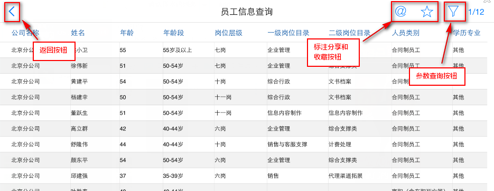Click the 学历专业 column header
This screenshot has height=191, width=494.
[x=467, y=33]
